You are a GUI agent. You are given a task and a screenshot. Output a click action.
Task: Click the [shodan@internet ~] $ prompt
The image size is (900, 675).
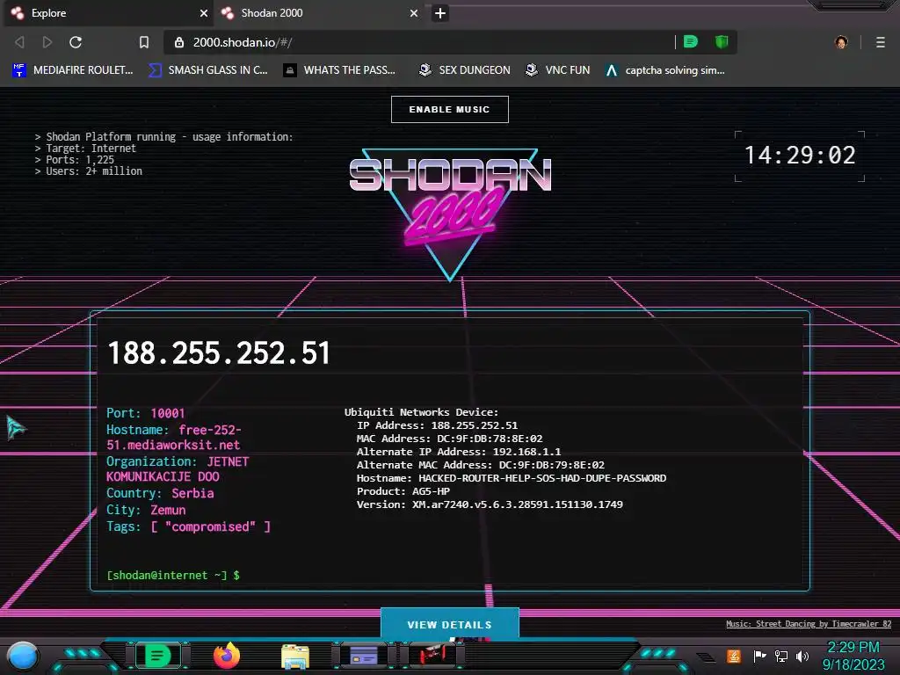pyautogui.click(x=173, y=575)
